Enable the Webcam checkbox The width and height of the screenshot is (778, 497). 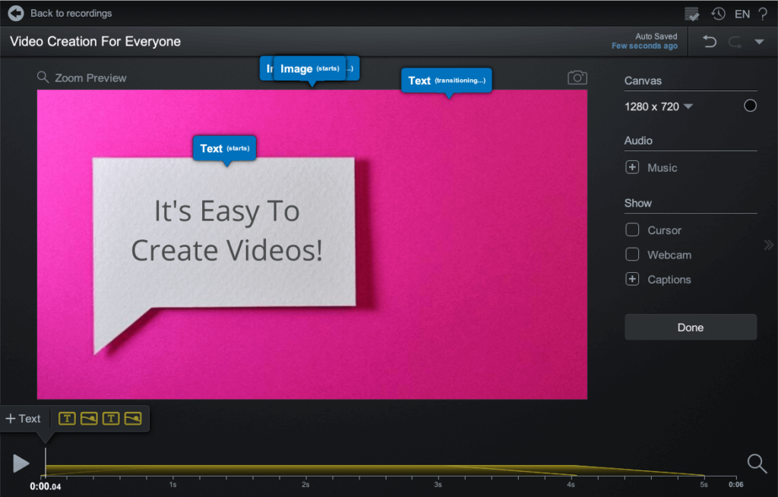(632, 255)
